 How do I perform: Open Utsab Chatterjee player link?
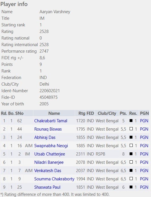pos(50,154)
